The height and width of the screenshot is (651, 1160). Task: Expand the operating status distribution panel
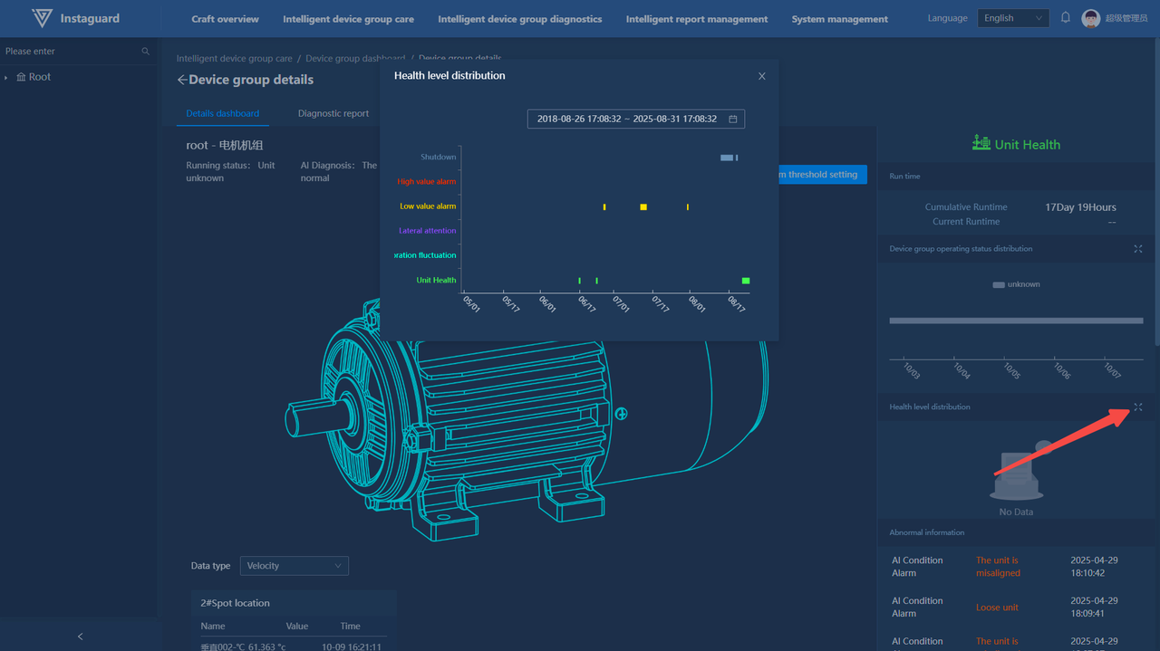pos(1137,249)
